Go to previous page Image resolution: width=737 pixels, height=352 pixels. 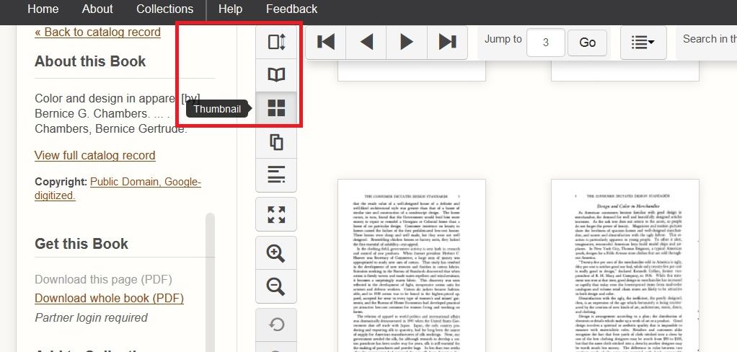(x=366, y=43)
